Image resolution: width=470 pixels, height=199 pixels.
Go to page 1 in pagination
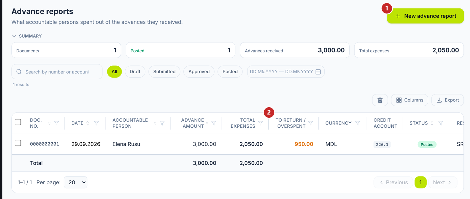420,182
